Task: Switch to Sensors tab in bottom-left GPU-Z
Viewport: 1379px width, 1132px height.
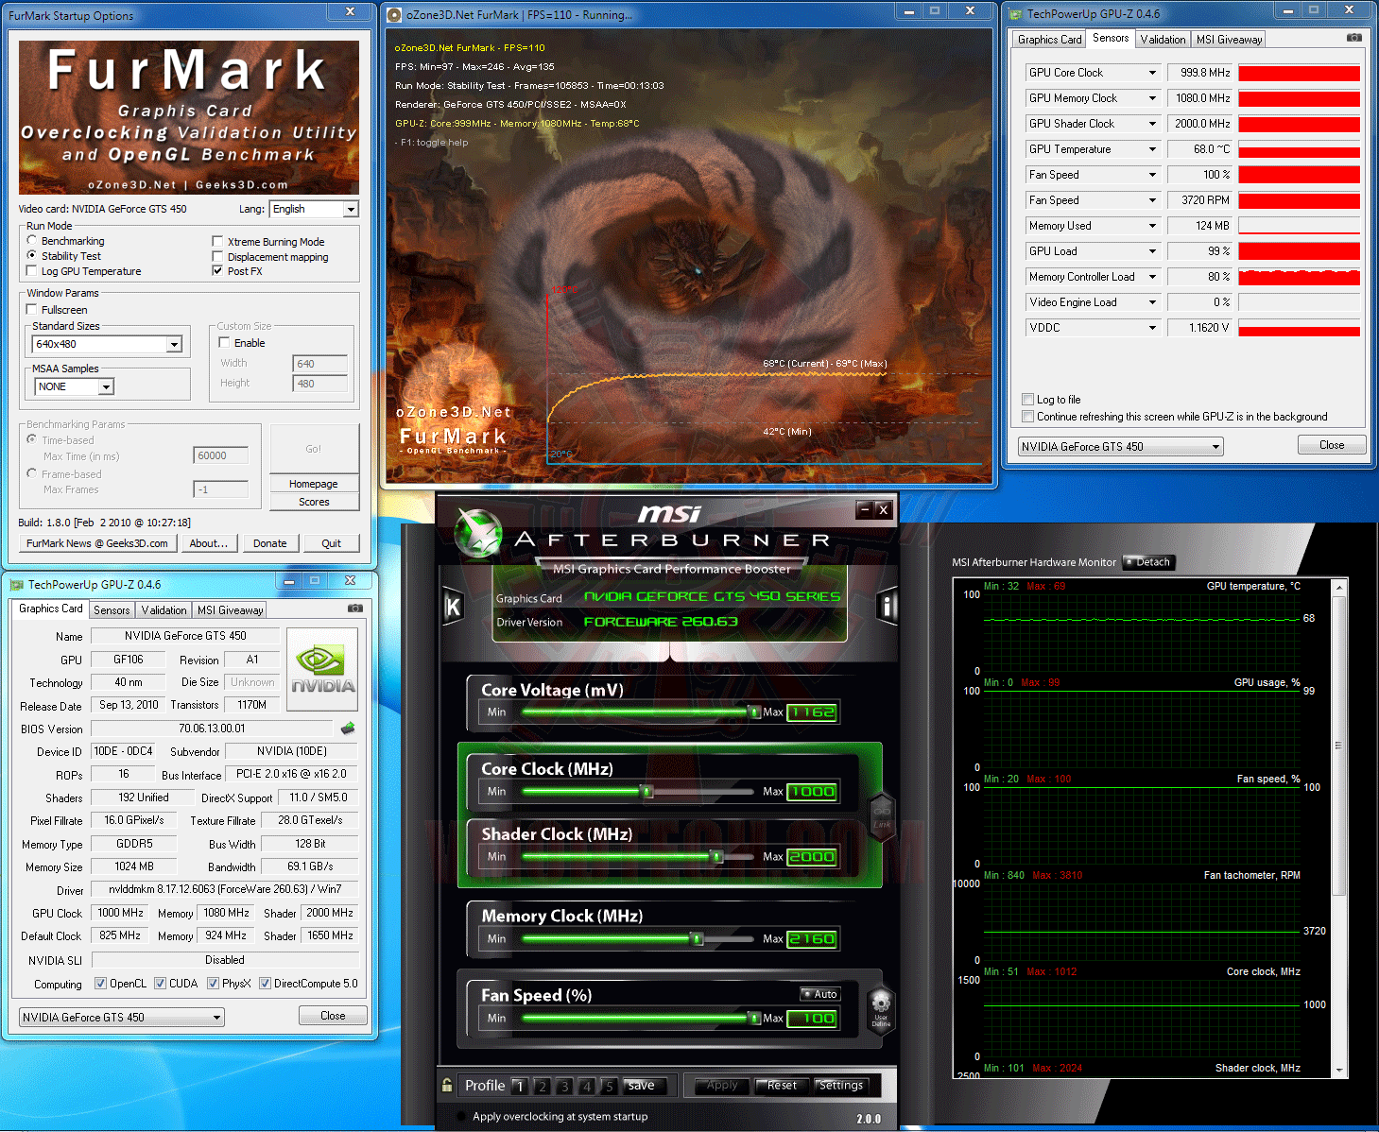Action: tap(112, 610)
